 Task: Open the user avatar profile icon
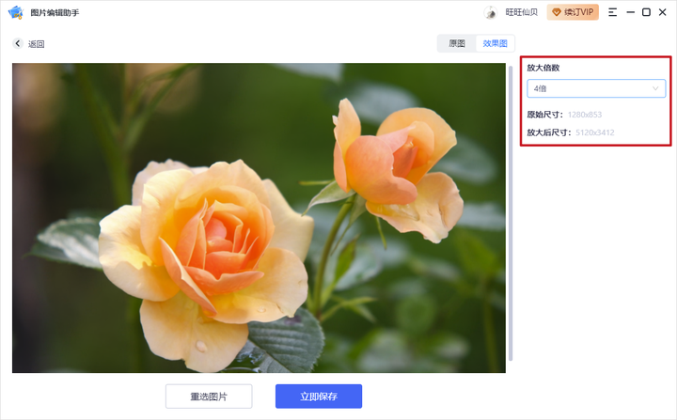click(x=490, y=12)
